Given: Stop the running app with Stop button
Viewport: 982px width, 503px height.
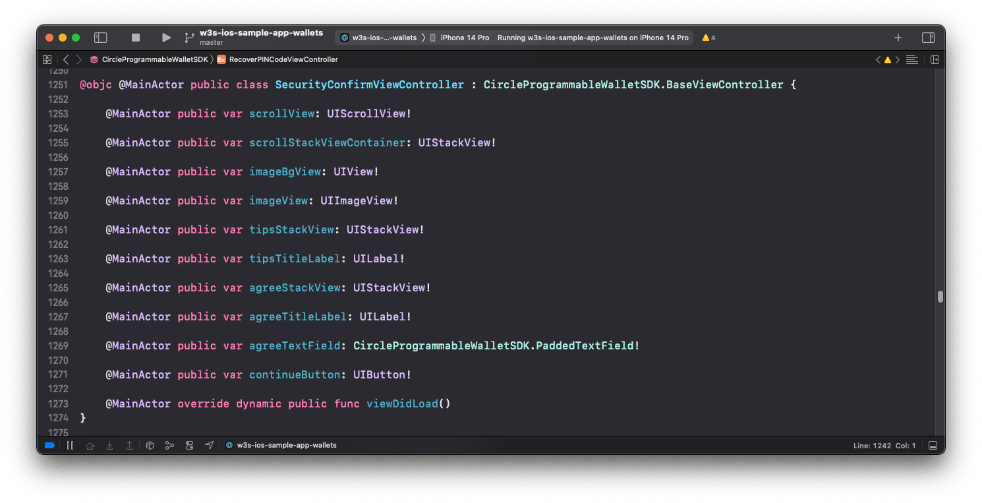Looking at the screenshot, I should (136, 38).
